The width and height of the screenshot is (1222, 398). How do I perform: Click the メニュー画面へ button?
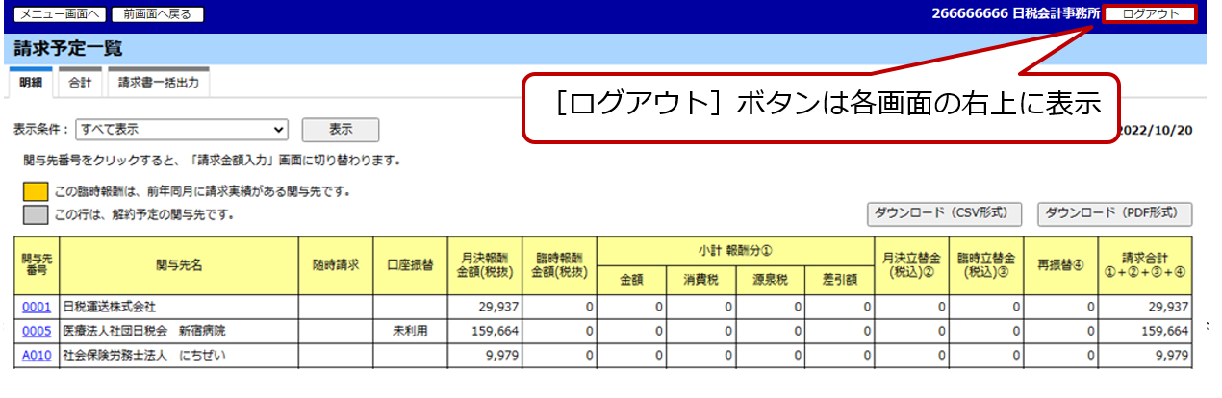[x=58, y=14]
